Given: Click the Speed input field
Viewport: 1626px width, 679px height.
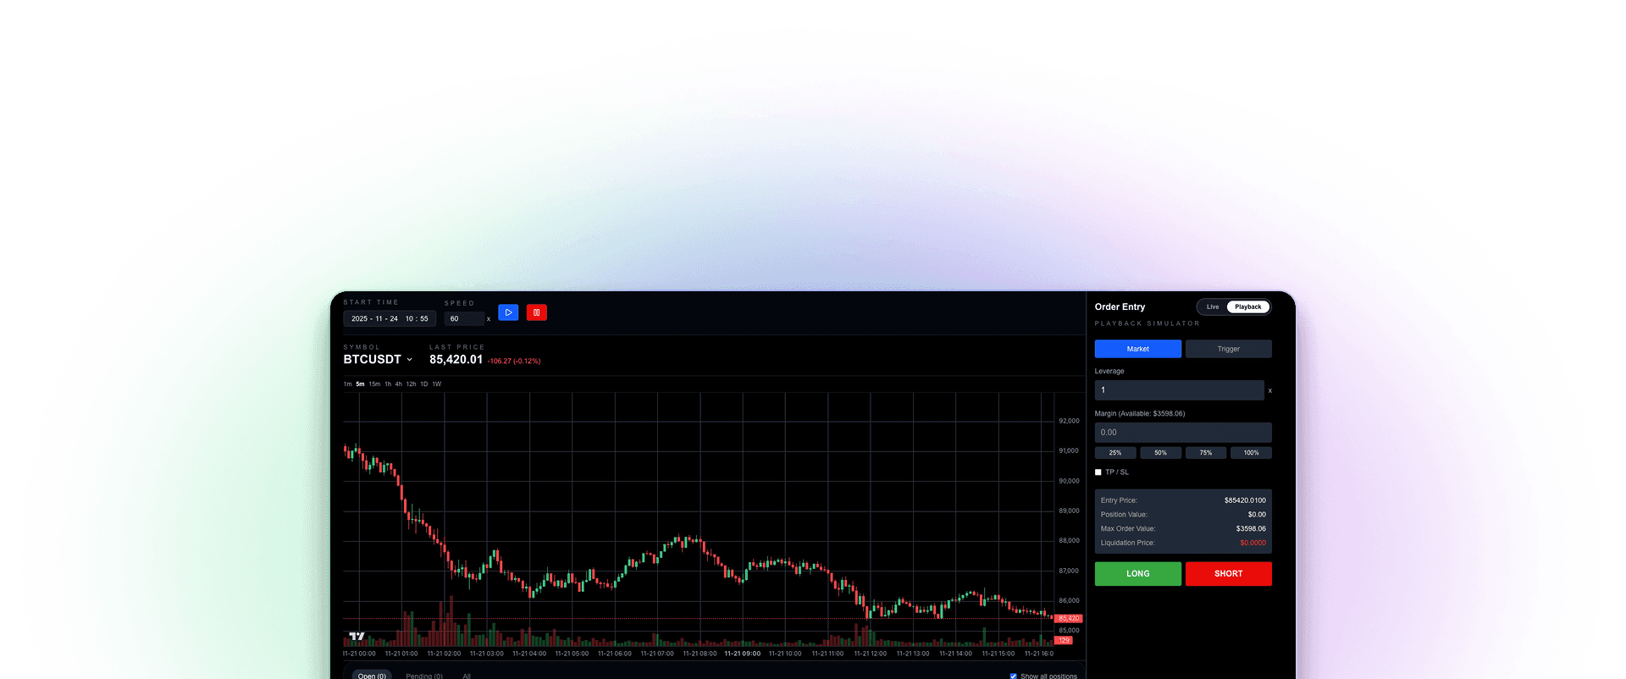Looking at the screenshot, I should [463, 319].
